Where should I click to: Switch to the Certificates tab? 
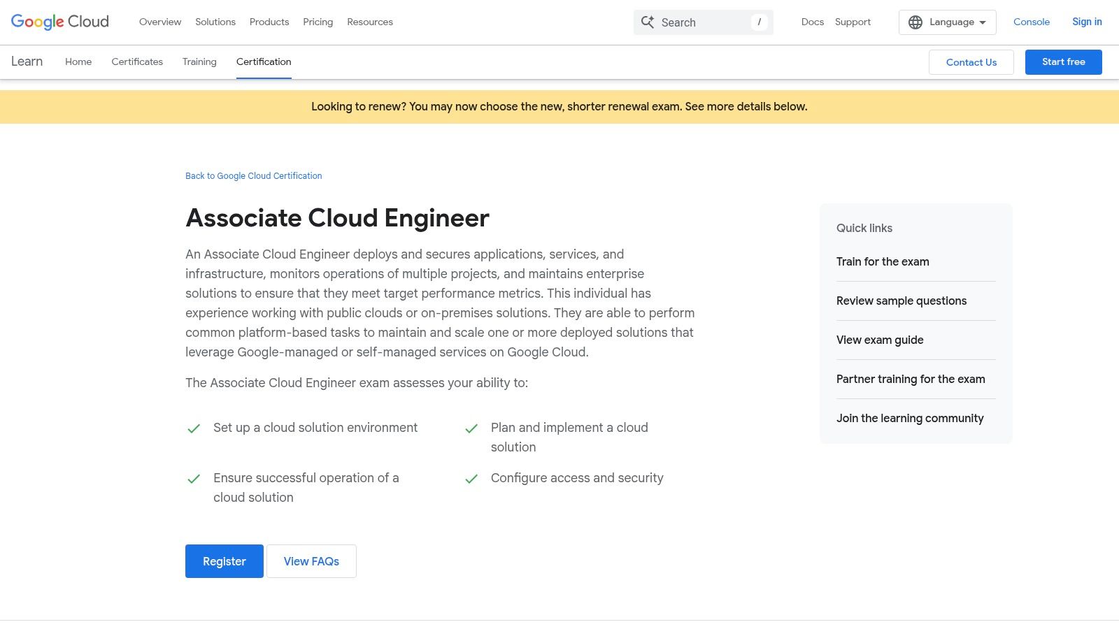coord(137,62)
